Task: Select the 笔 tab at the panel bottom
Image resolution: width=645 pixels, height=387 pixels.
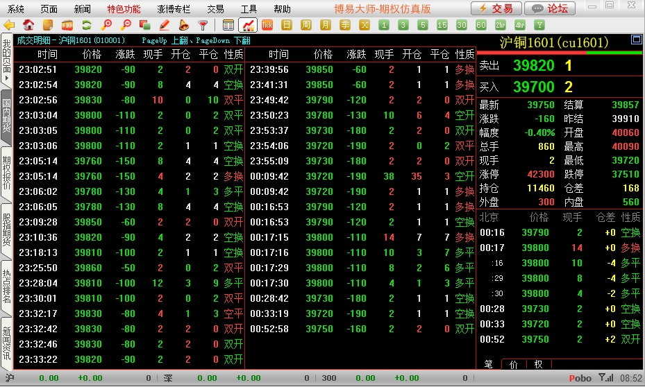Action: (x=488, y=364)
